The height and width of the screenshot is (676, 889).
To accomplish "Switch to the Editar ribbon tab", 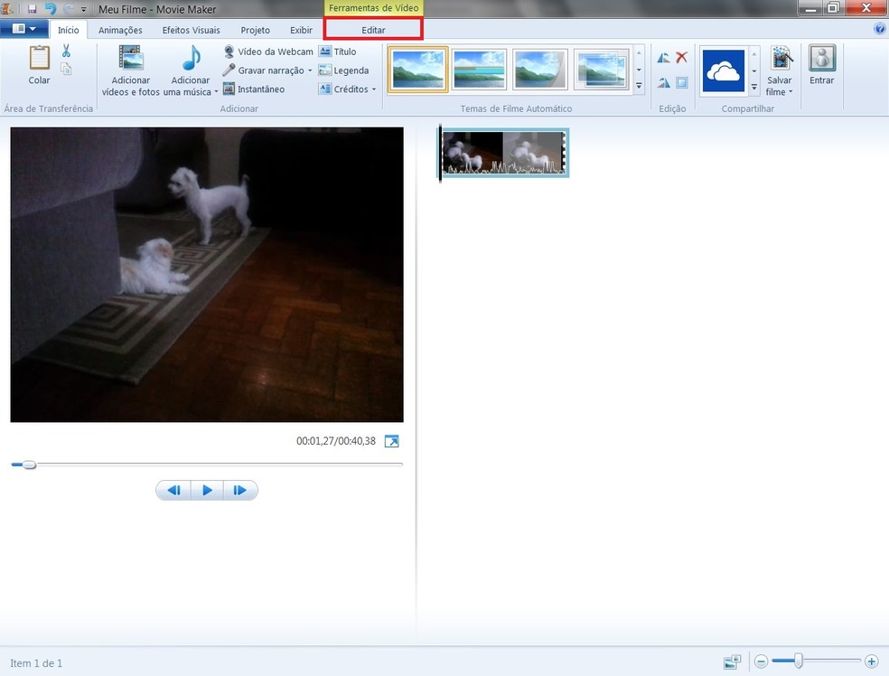I will 372,29.
